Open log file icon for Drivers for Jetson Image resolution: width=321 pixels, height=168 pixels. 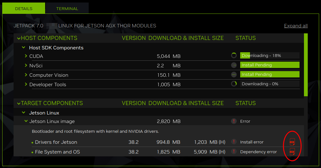point(292,142)
